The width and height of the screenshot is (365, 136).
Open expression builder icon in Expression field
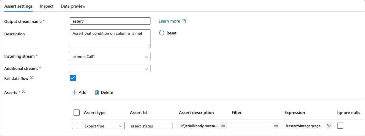pos(328,126)
